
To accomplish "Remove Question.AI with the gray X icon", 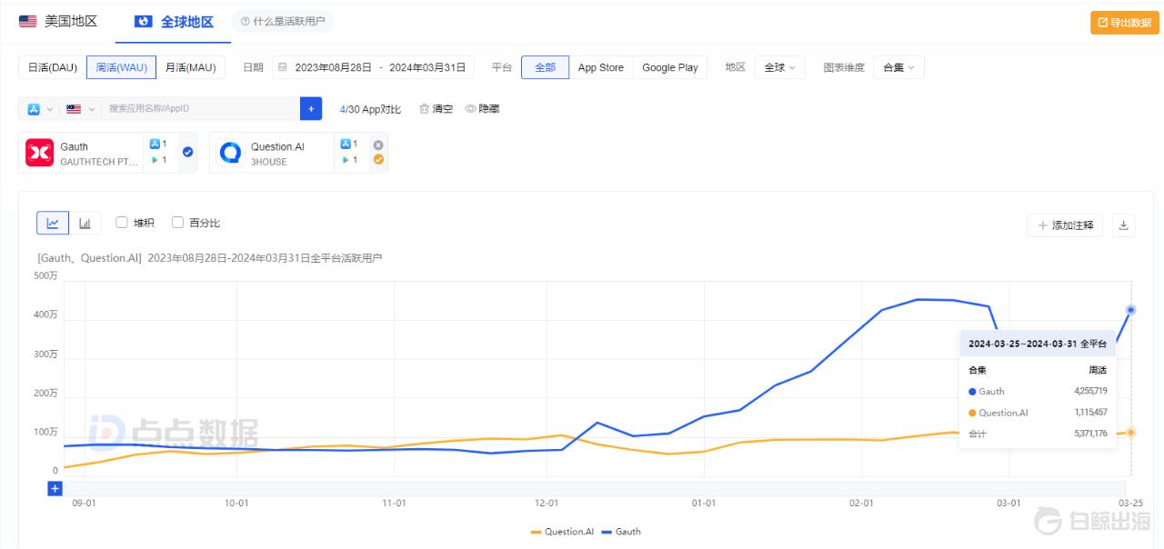I will click(378, 145).
